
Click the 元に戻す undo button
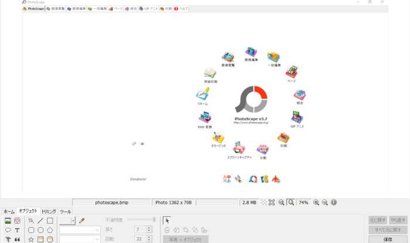(x=378, y=220)
